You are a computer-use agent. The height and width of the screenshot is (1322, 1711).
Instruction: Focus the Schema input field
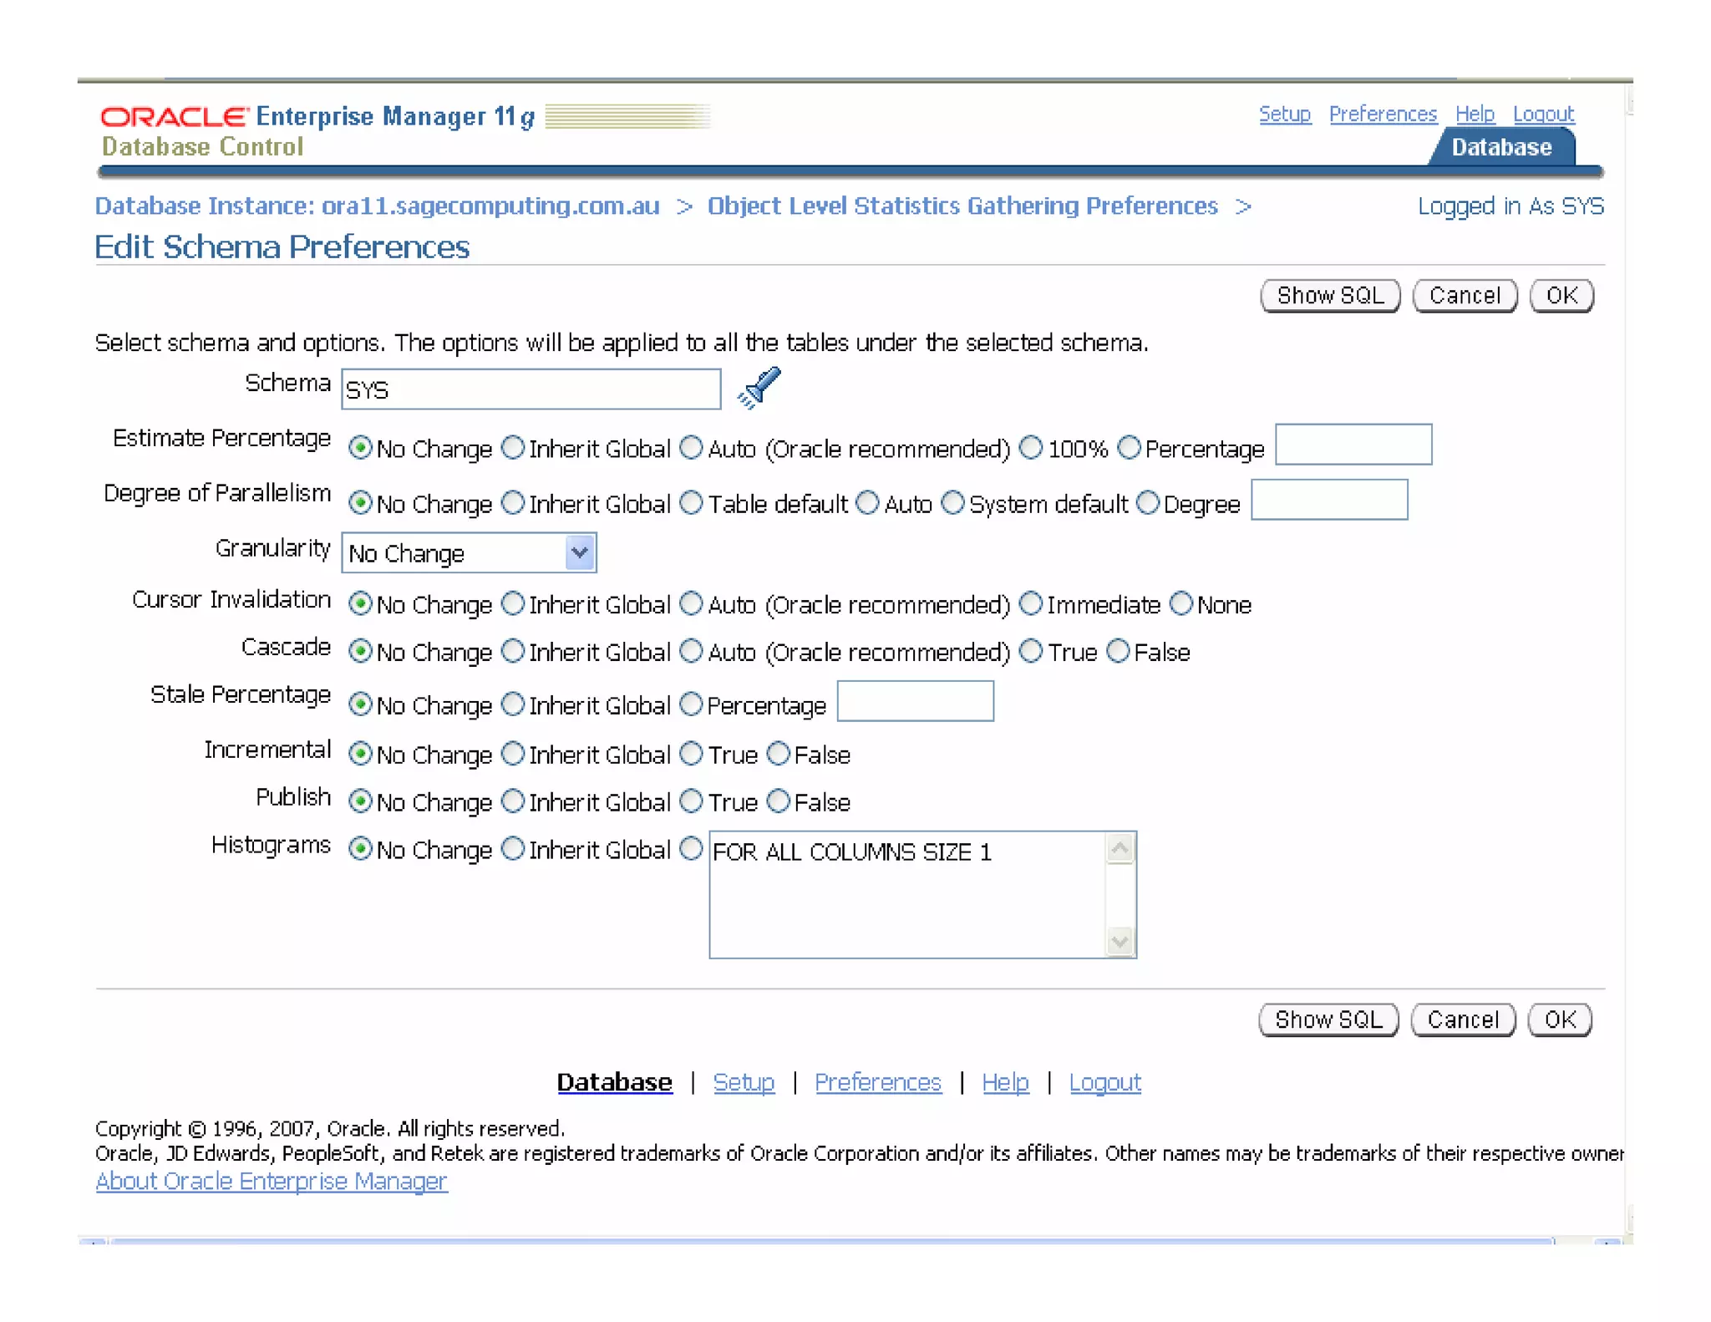(531, 389)
